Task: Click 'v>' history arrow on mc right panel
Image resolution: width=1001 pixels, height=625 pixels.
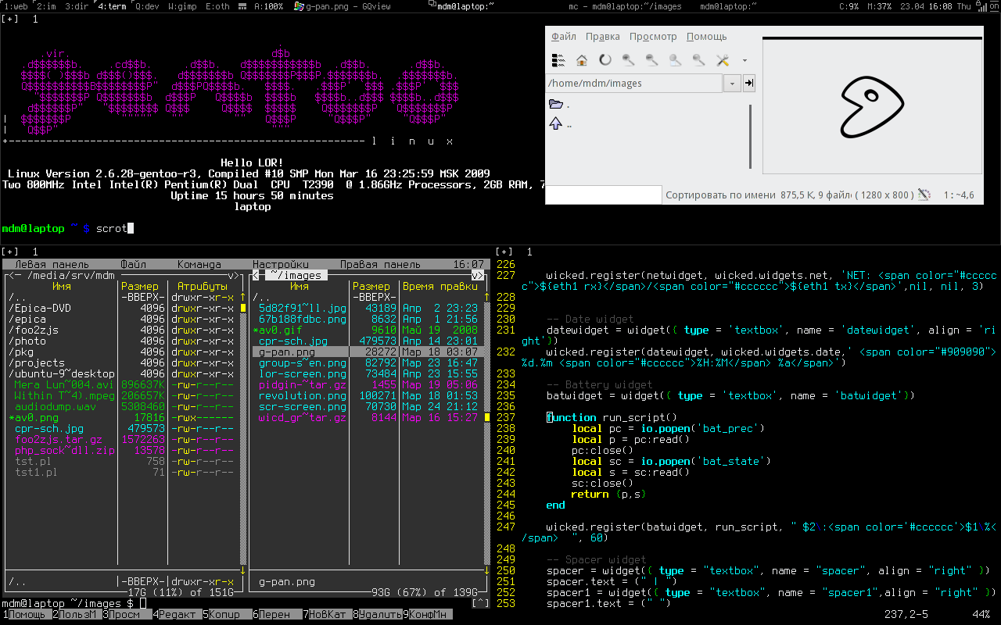Action: pos(478,275)
